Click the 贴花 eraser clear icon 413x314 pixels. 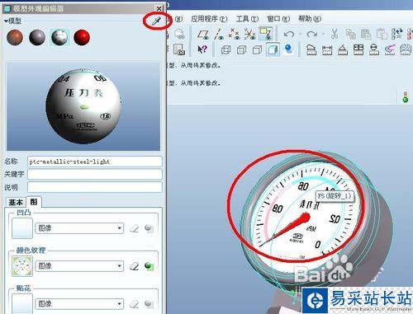pos(134,303)
